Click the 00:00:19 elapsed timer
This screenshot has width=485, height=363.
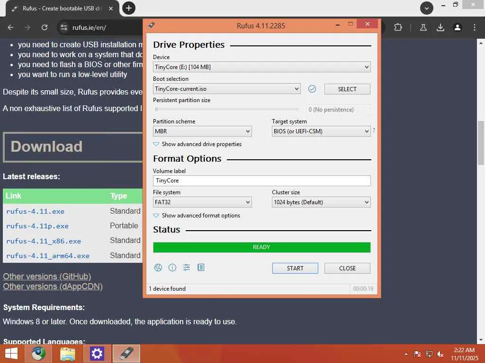(363, 289)
